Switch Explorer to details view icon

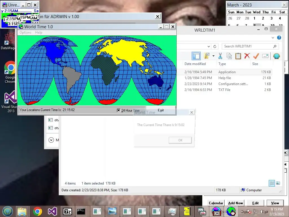click(x=272, y=183)
